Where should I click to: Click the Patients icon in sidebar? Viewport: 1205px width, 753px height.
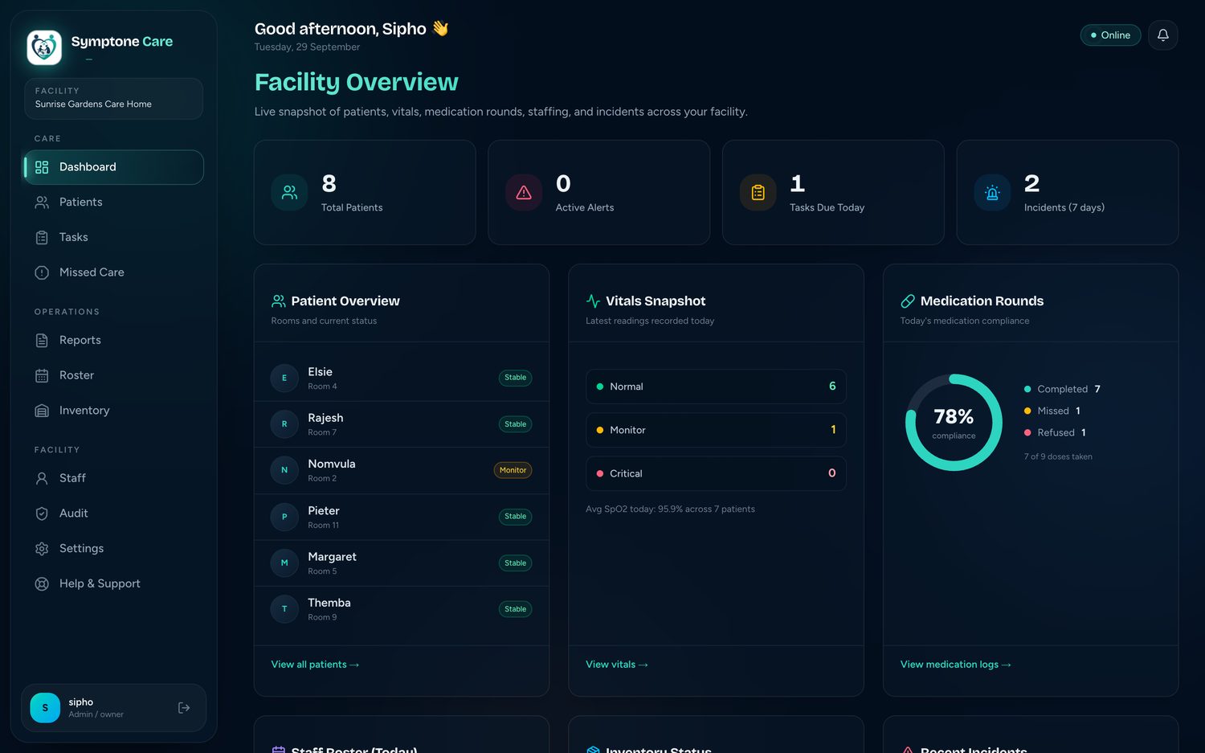click(42, 203)
